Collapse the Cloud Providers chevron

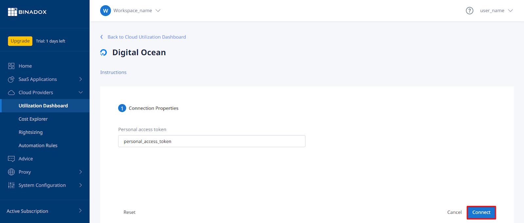click(81, 92)
